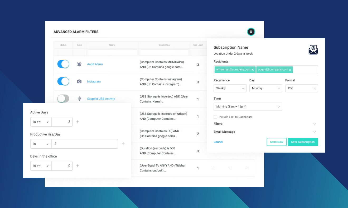
Task: Click the Days in the office value field
Action: tap(62, 166)
